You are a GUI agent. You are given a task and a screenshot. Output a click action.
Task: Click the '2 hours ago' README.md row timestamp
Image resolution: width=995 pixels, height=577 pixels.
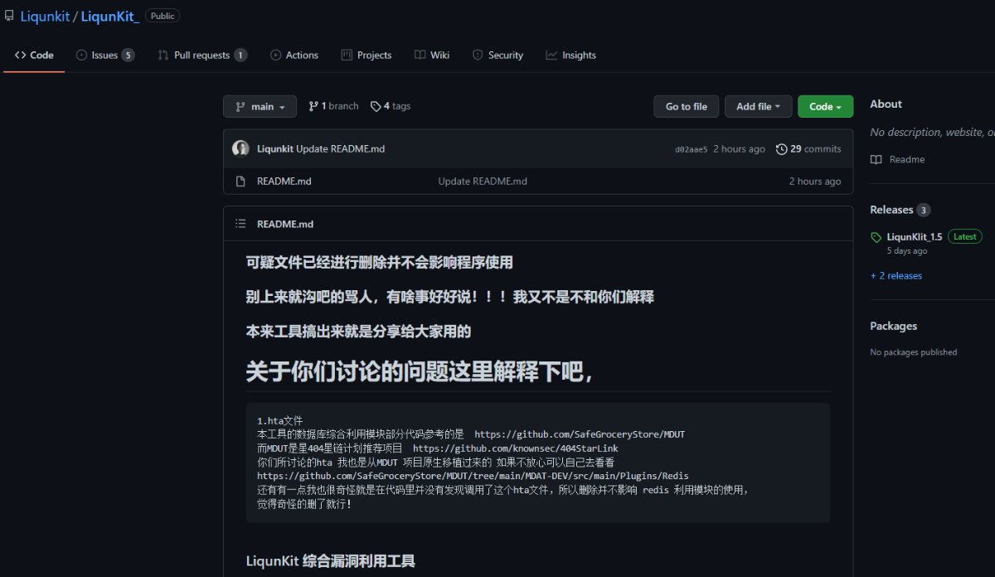point(815,181)
